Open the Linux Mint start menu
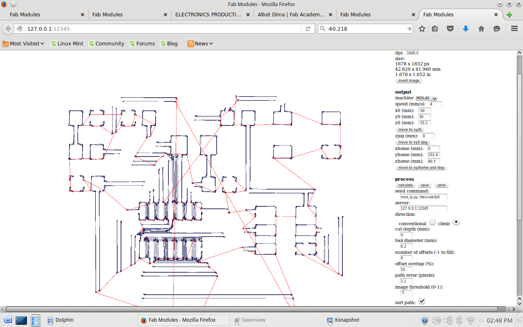Image resolution: width=523 pixels, height=327 pixels. [x=7, y=320]
